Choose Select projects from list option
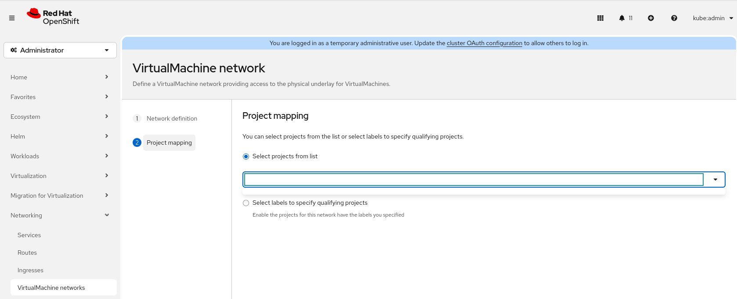The width and height of the screenshot is (737, 299). tap(246, 157)
